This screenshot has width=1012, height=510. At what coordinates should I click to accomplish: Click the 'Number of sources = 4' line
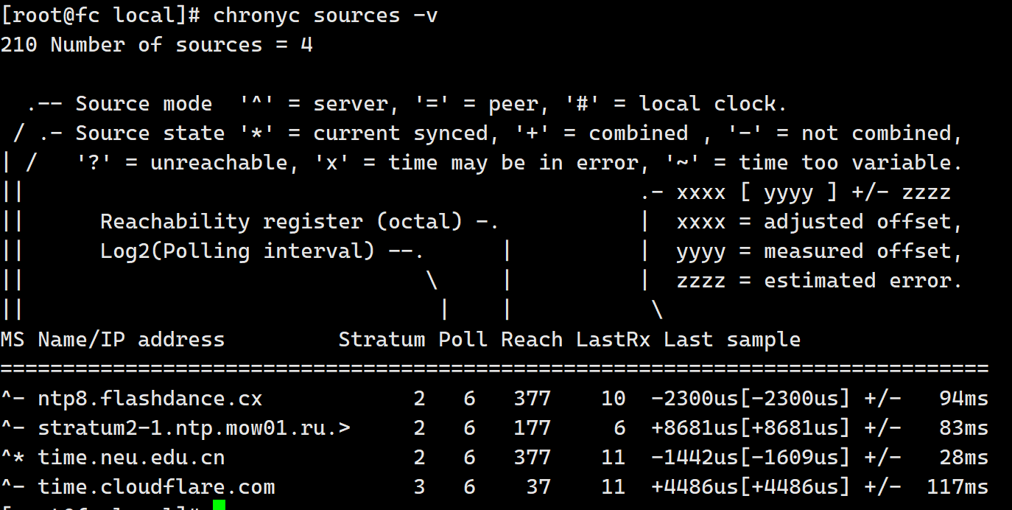point(181,45)
